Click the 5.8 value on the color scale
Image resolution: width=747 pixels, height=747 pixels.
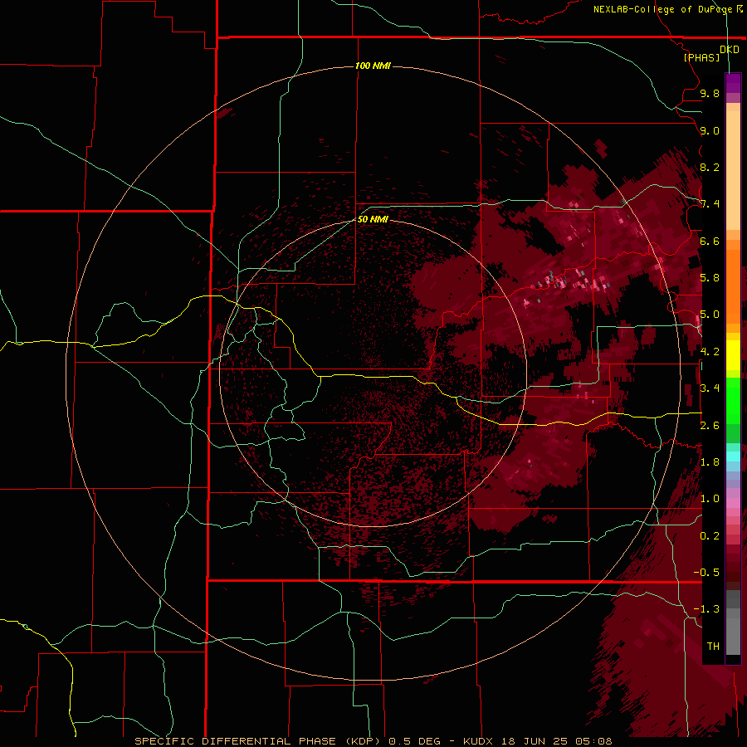(710, 278)
